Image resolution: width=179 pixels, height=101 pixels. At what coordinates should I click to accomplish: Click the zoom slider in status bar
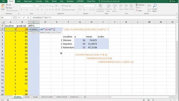(163, 100)
